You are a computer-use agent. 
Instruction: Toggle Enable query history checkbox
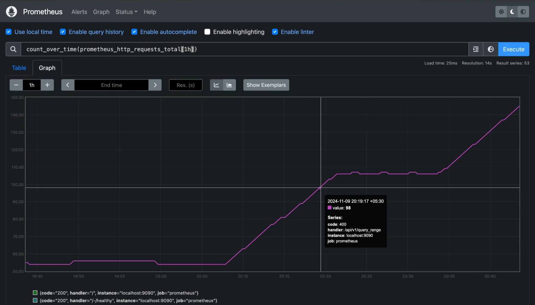pyautogui.click(x=63, y=32)
